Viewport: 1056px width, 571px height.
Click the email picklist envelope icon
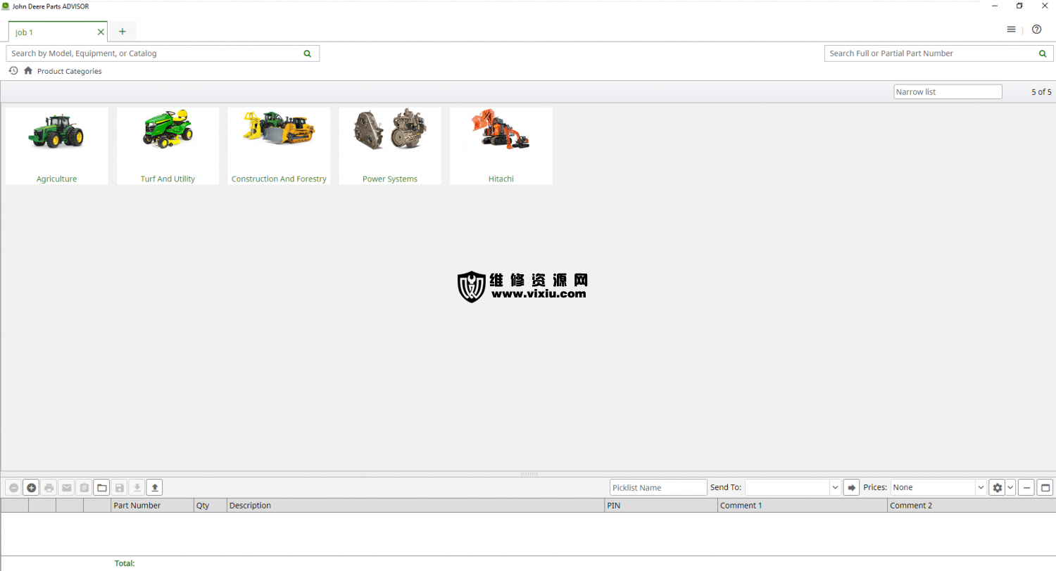[67, 487]
